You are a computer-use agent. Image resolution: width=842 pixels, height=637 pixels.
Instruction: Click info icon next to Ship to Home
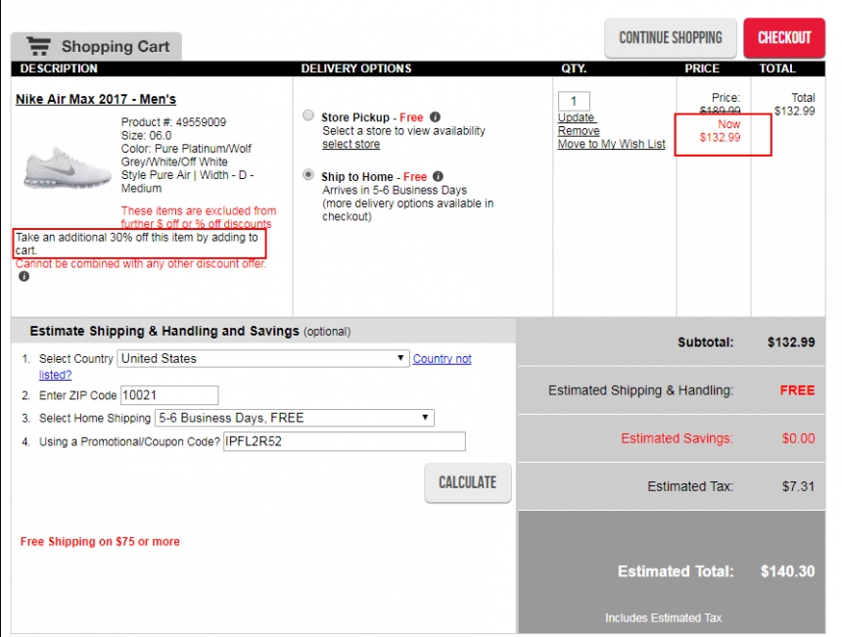[x=438, y=177]
